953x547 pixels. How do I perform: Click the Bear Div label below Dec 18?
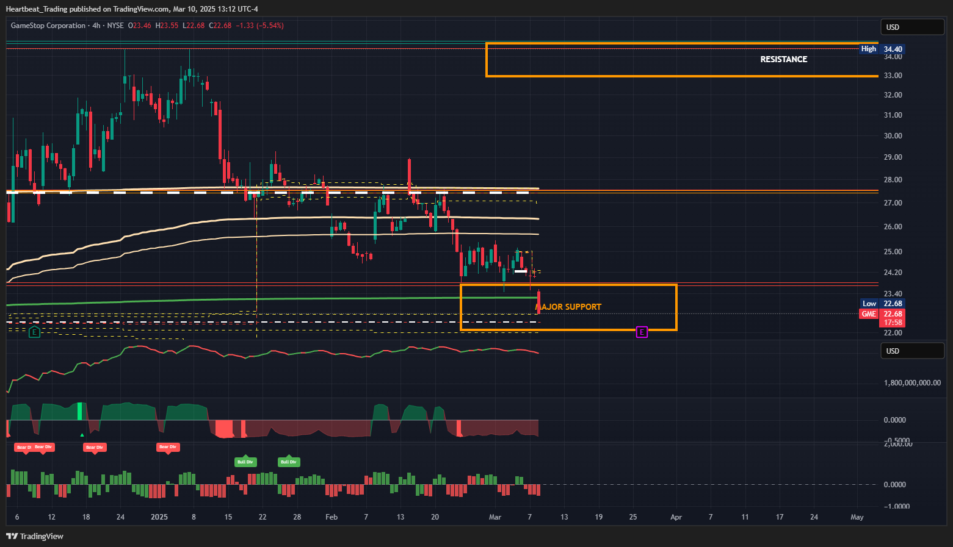[x=95, y=448]
